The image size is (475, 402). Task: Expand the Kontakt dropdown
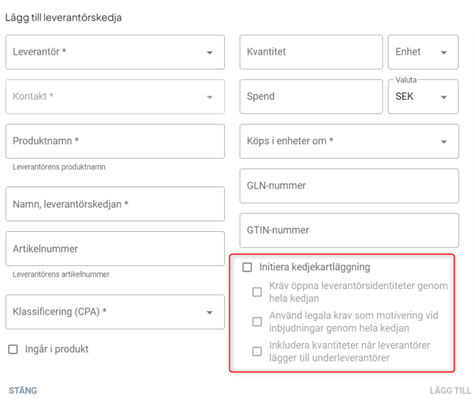115,96
